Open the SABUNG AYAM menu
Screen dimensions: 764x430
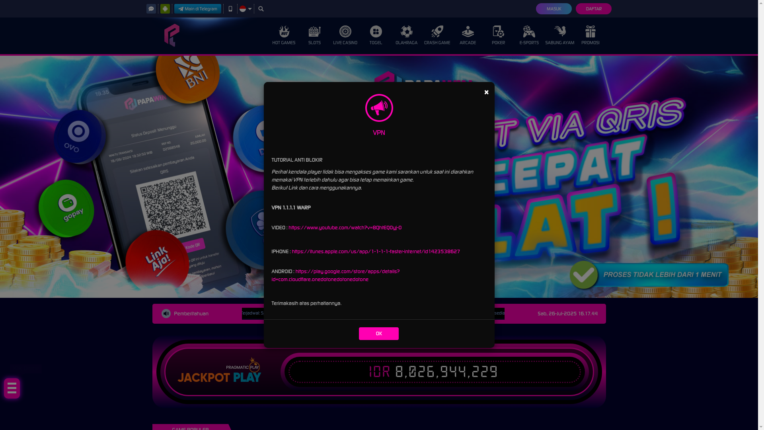click(x=559, y=35)
